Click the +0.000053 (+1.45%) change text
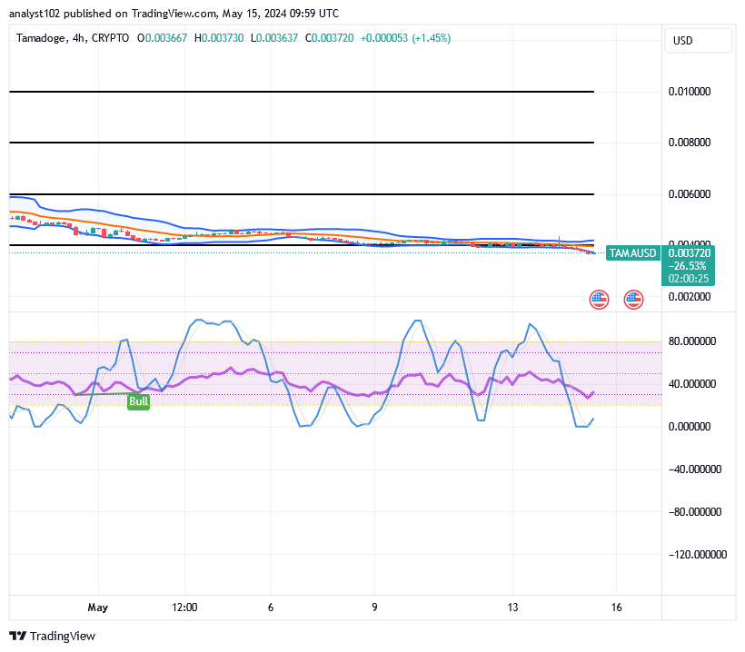The width and height of the screenshot is (745, 652). point(405,38)
